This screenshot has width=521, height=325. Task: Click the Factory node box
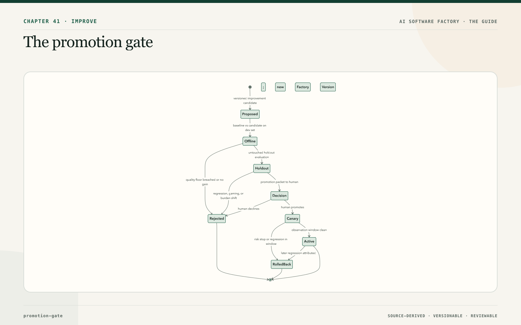point(303,87)
